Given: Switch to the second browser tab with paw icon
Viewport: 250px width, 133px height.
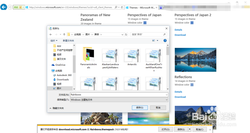Looking at the screenshot, I should pos(161,8).
